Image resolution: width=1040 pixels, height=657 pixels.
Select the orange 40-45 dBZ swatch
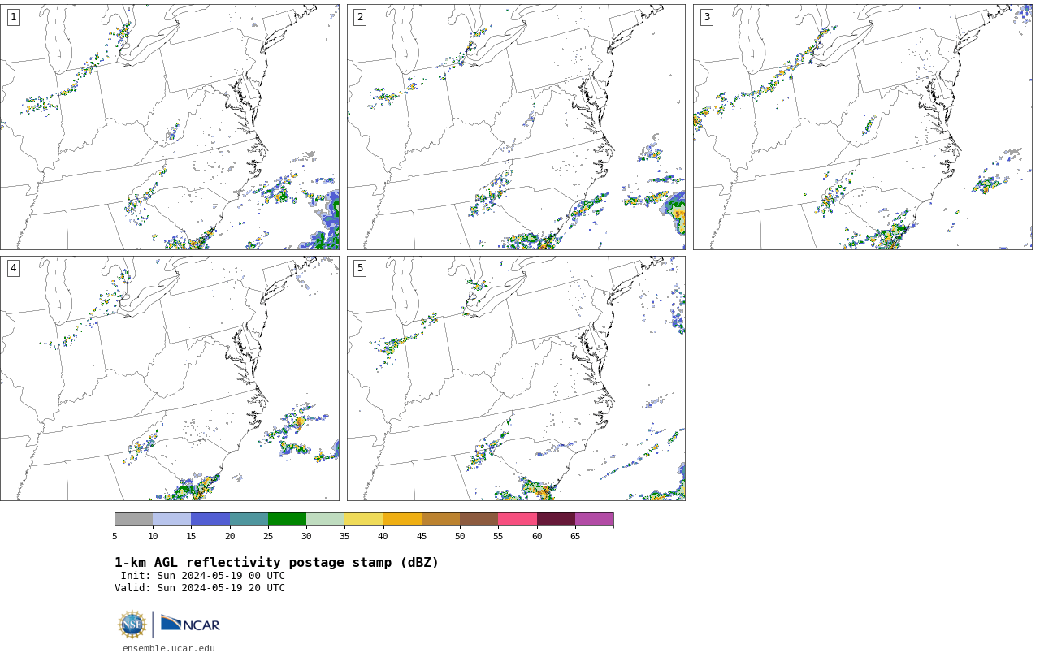[402, 520]
